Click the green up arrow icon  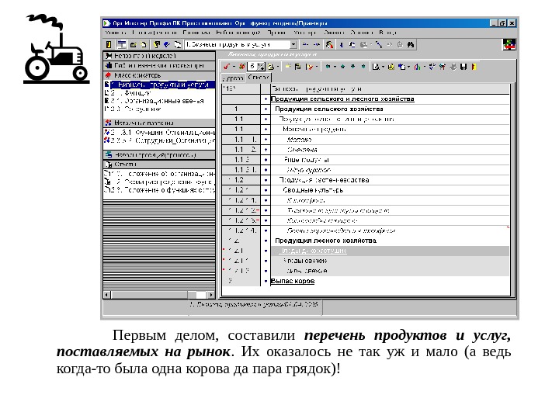pos(343,67)
